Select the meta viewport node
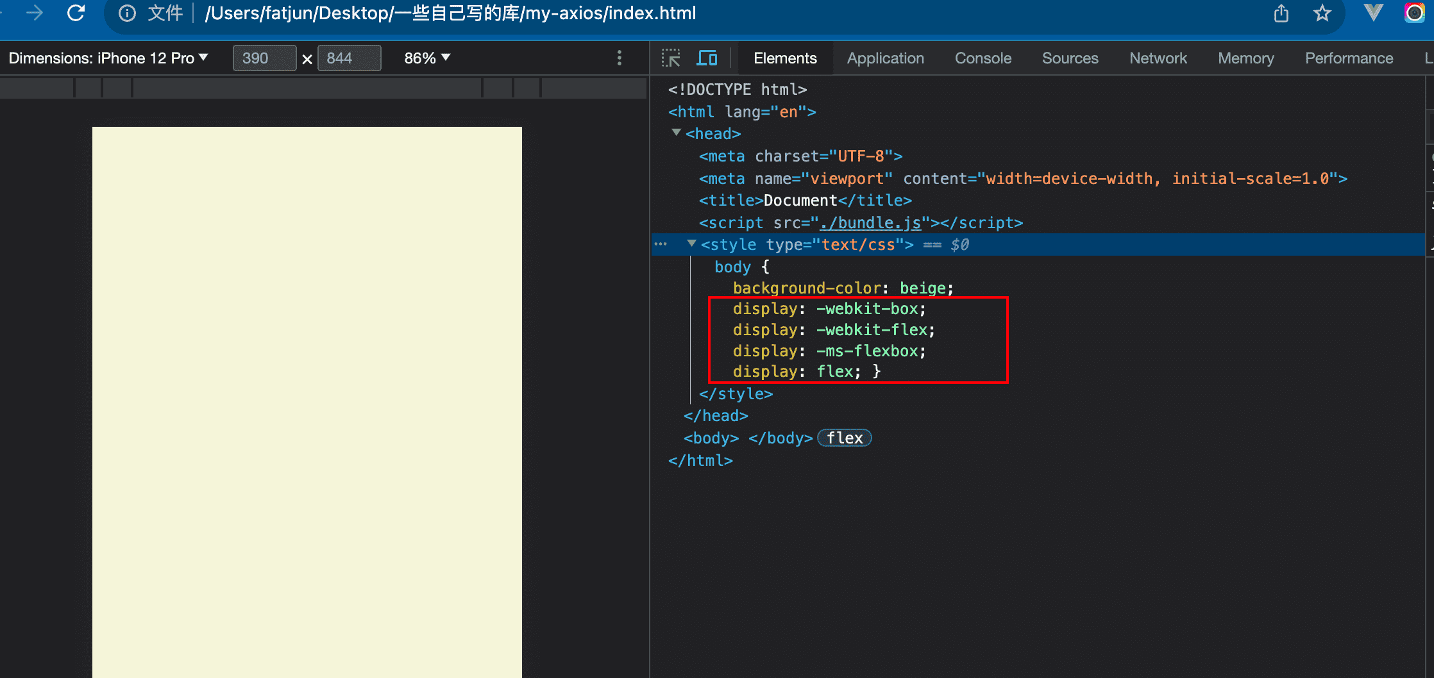Viewport: 1434px width, 678px height. (1023, 178)
